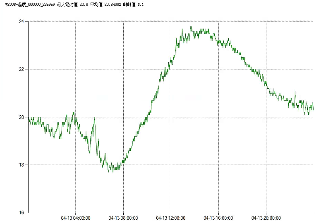Choose the "04-13 16:00:00" time label
Viewport: 321px width, 221px height.
coord(218,218)
